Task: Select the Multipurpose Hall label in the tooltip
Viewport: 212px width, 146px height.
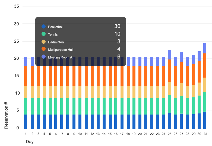Action: [61, 50]
